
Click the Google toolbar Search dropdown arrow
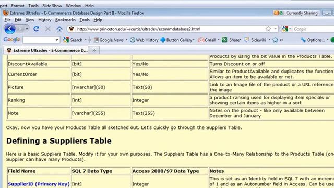coord(86,40)
